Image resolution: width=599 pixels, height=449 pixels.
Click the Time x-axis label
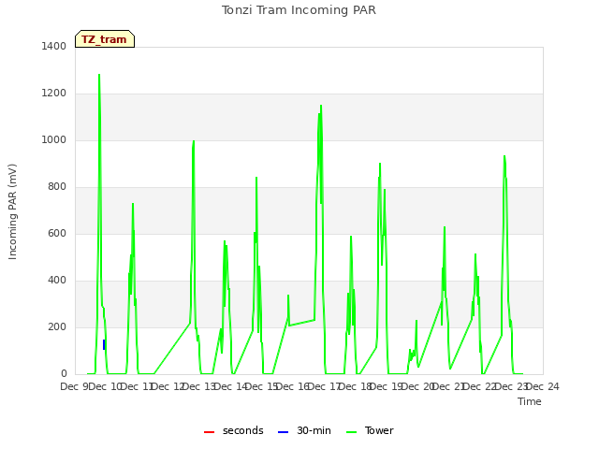530,401
